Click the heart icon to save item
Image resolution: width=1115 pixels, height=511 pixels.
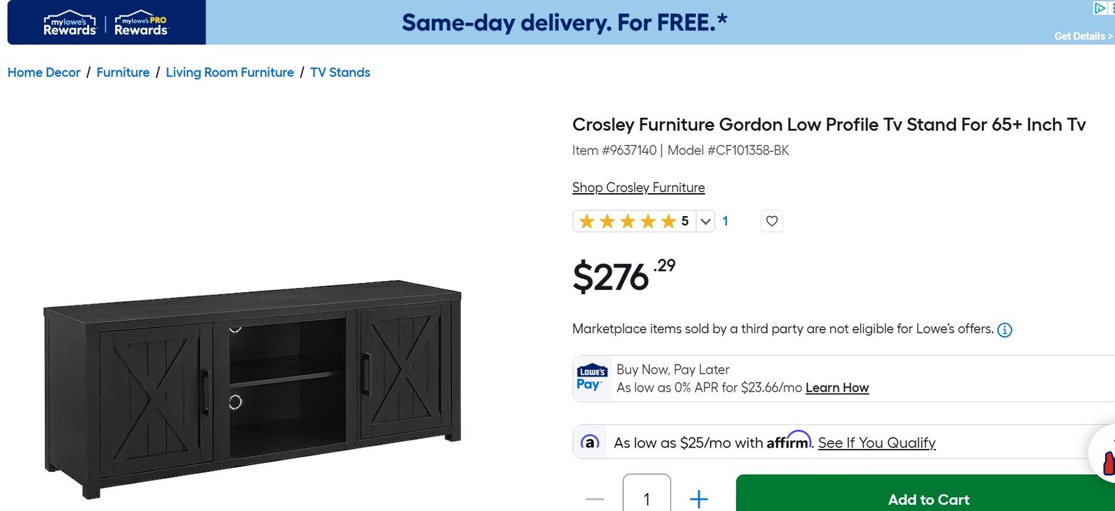(x=771, y=221)
